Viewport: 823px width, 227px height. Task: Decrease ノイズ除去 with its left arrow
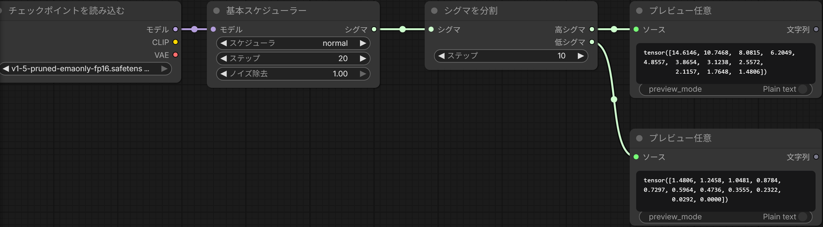click(x=223, y=74)
